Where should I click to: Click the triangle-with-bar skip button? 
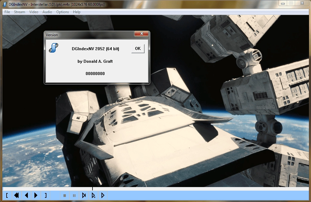point(84,195)
